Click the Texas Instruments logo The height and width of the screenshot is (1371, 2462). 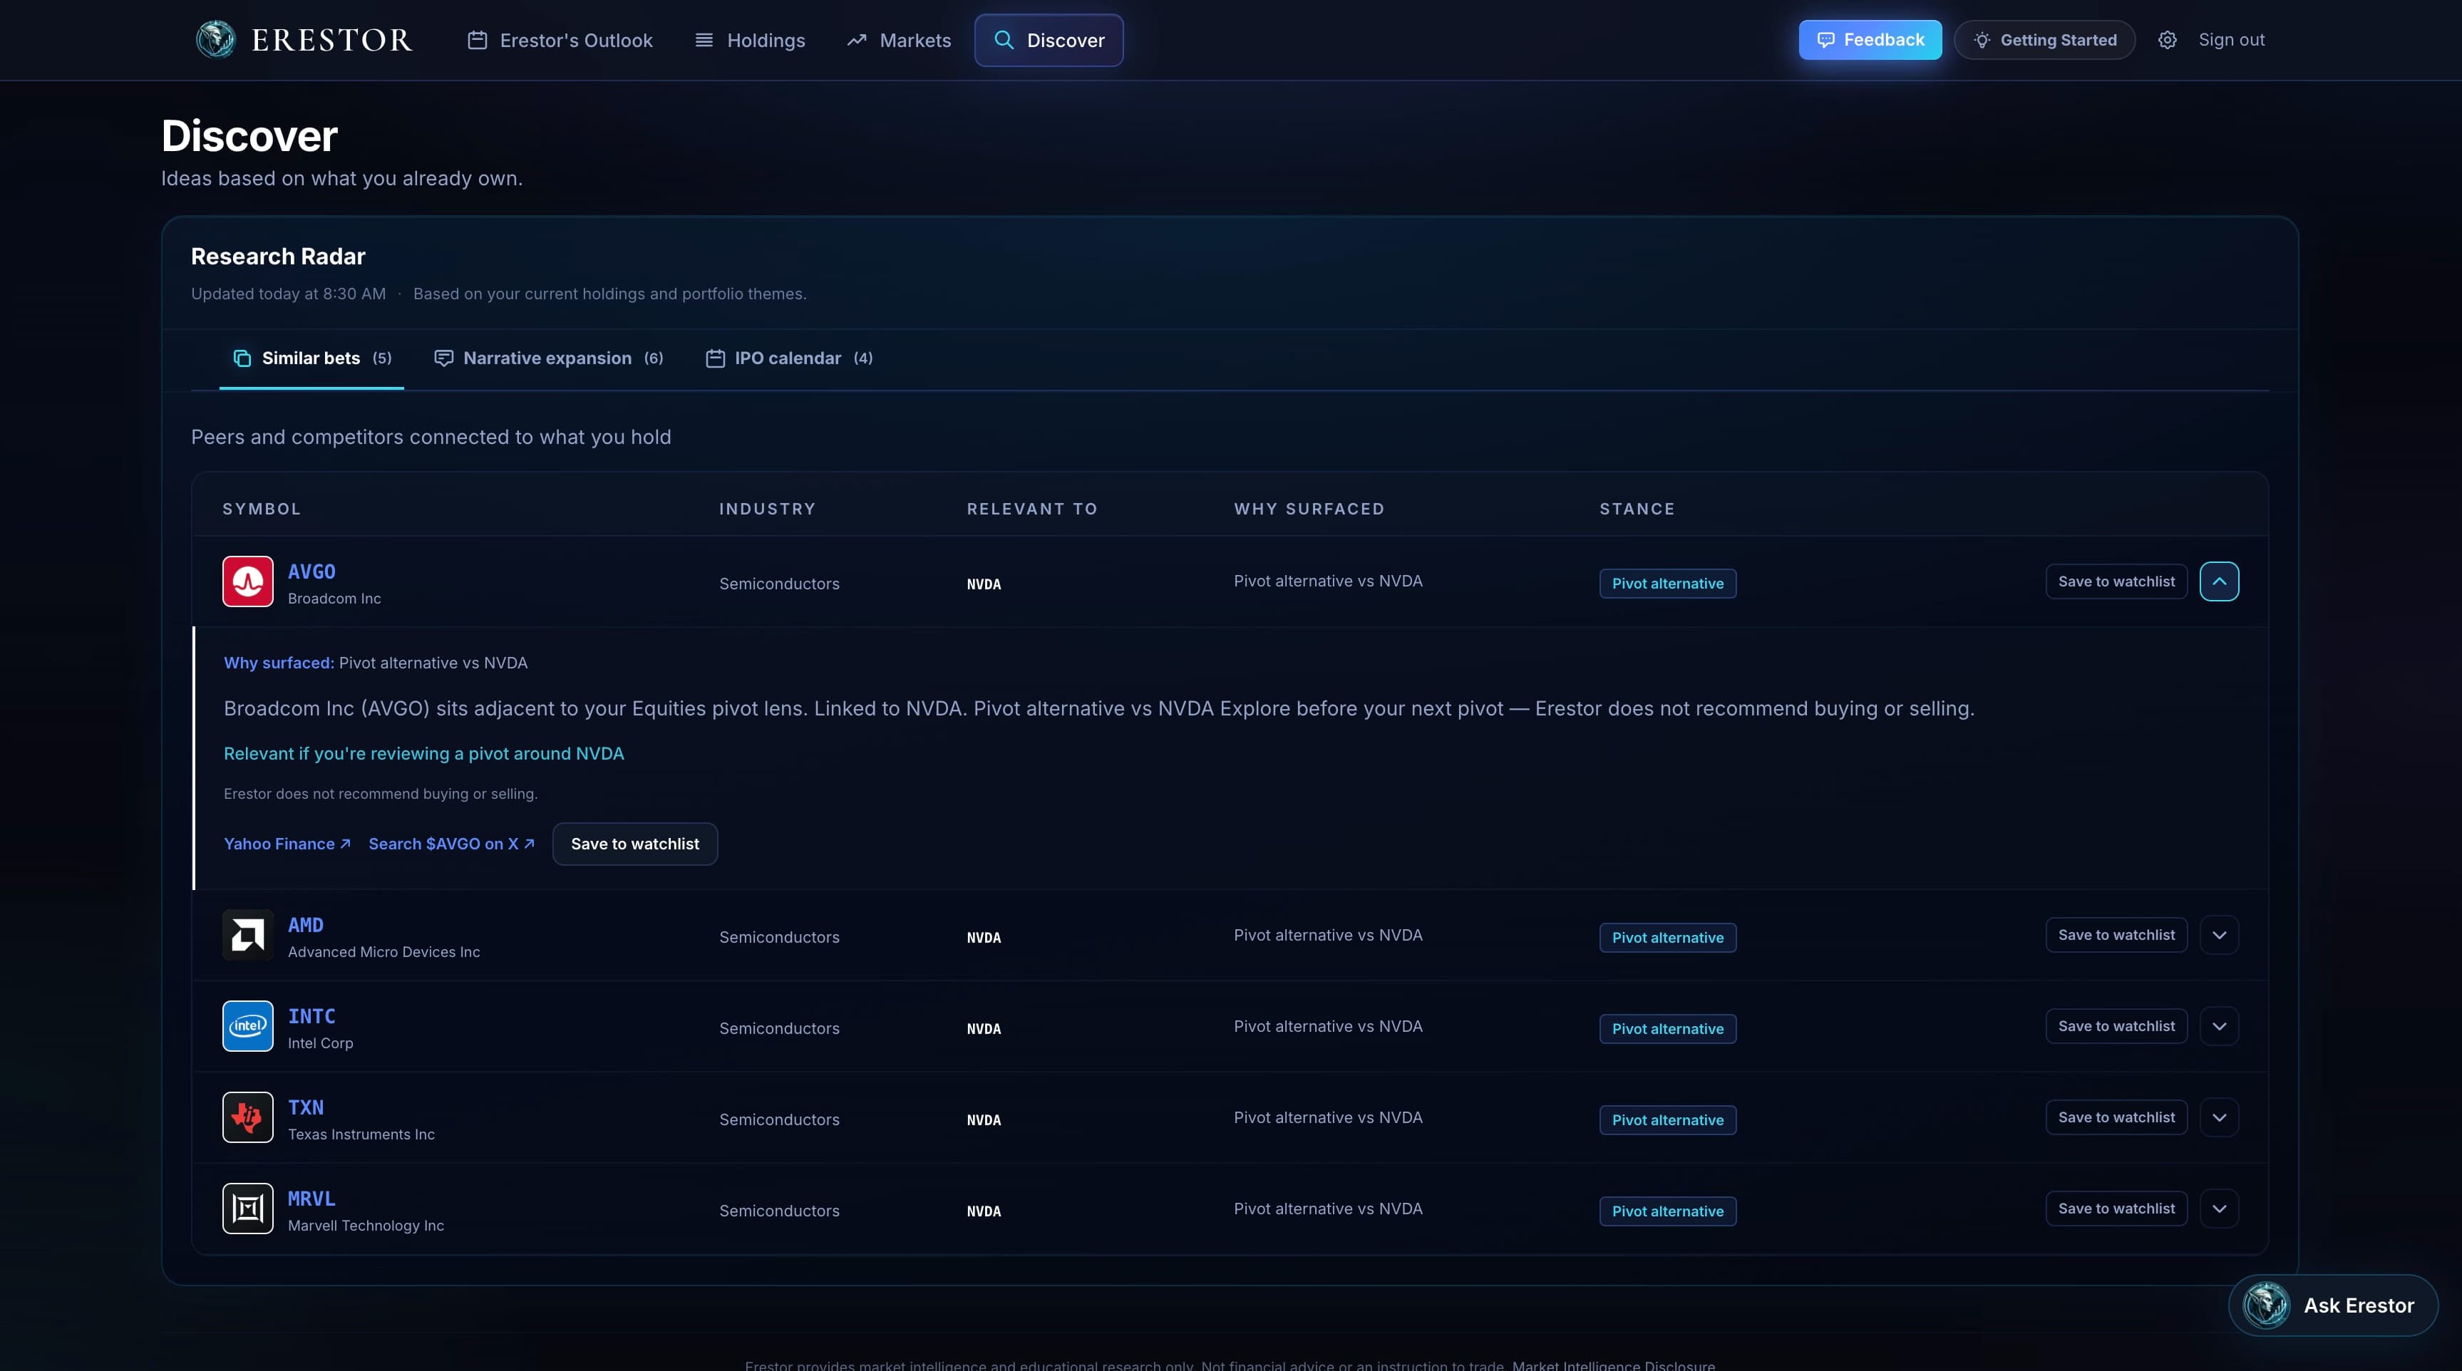click(247, 1117)
